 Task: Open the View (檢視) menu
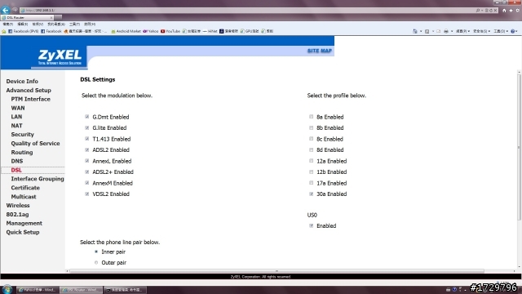pos(38,24)
